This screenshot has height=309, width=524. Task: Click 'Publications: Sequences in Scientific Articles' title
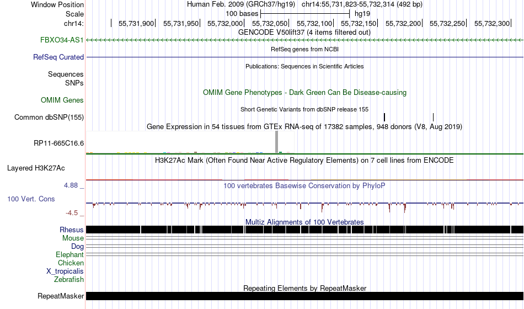point(304,66)
